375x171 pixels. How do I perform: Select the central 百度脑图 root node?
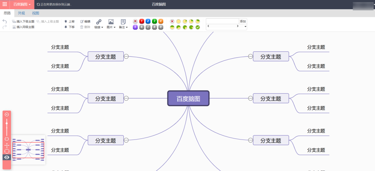pos(188,98)
